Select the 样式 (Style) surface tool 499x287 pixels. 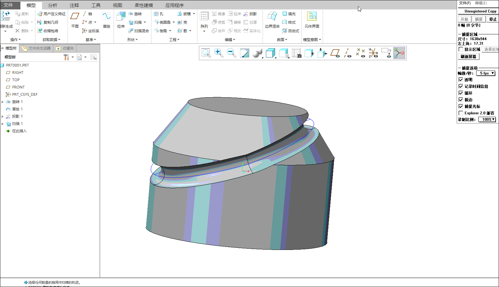click(289, 22)
